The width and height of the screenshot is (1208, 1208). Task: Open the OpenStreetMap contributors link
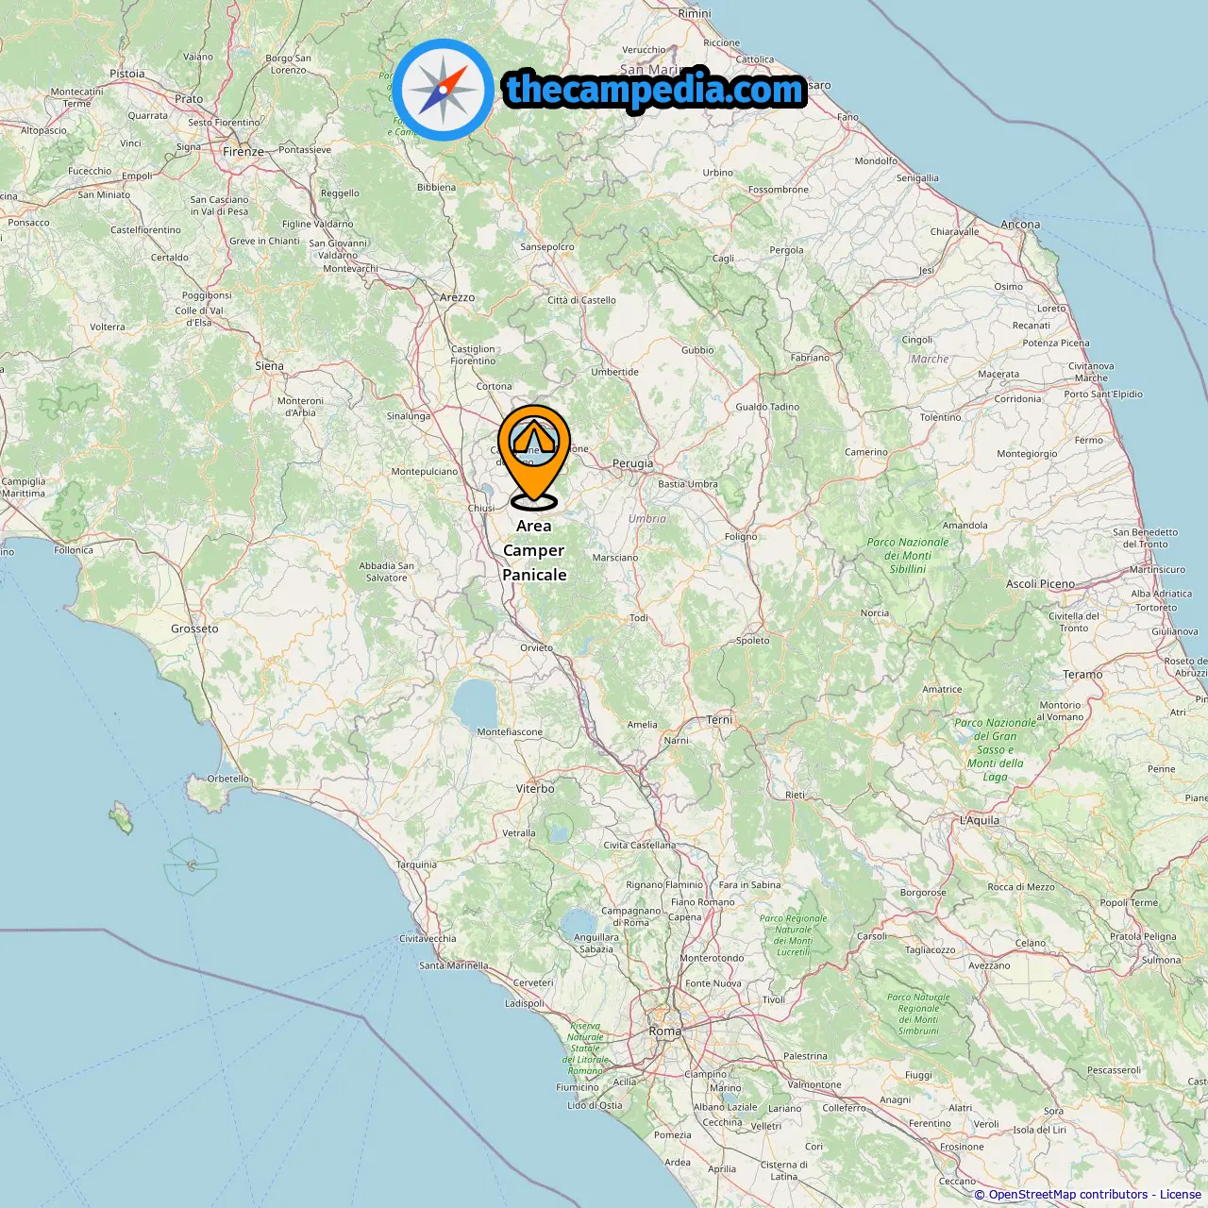[1068, 1195]
